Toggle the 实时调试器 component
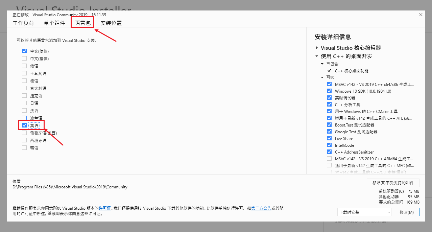This screenshot has height=232, width=432. point(329,98)
